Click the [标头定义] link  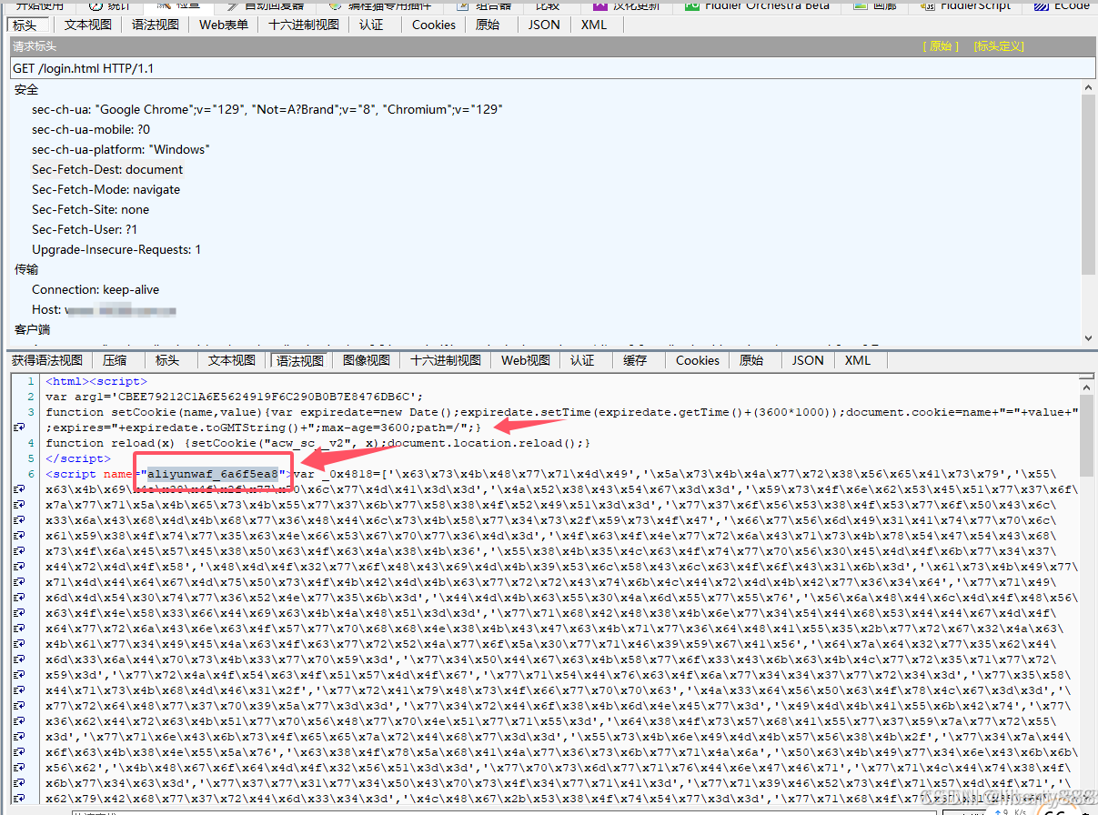(x=999, y=46)
